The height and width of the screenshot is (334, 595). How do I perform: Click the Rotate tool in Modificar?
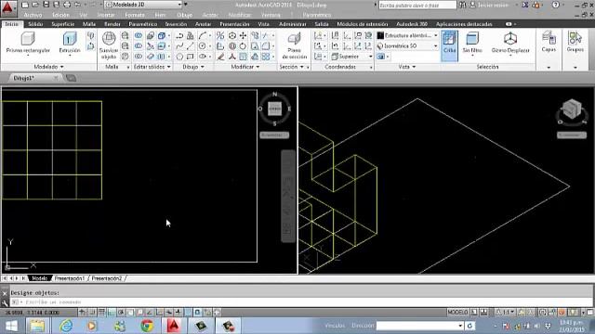click(x=243, y=46)
